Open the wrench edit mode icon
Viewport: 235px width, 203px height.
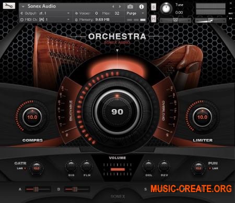[9, 6]
